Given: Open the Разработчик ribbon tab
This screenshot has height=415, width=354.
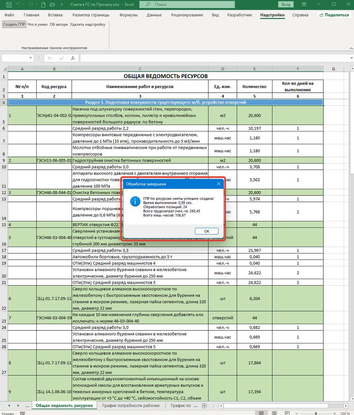Looking at the screenshot, I should [x=240, y=15].
